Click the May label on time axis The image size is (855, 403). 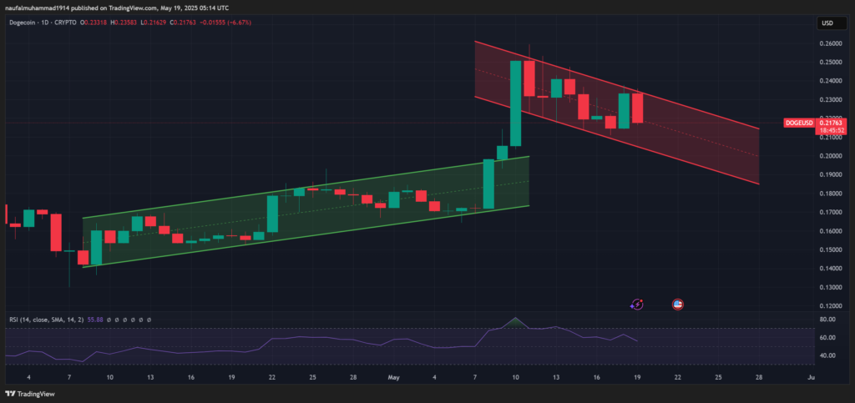394,377
